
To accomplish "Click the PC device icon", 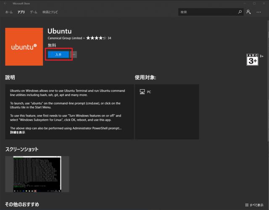I will [142, 92].
